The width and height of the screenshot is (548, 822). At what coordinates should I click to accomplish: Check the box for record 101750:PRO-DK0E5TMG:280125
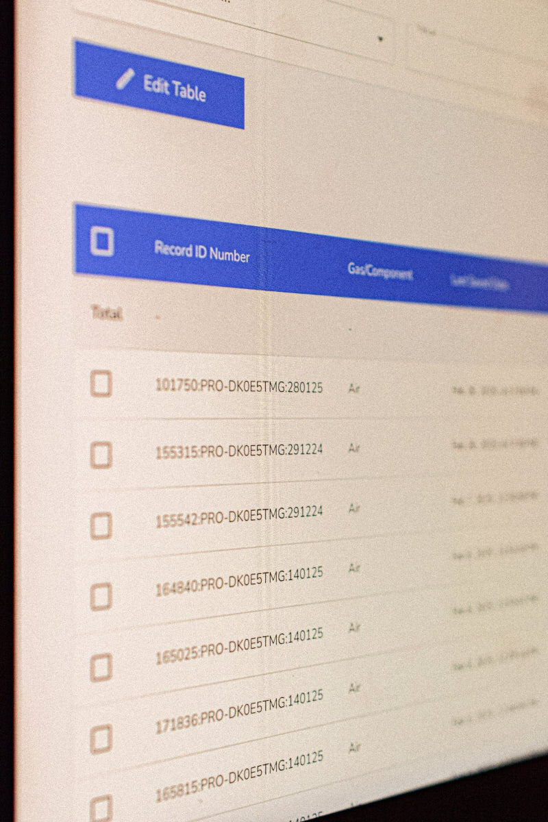[x=101, y=384]
